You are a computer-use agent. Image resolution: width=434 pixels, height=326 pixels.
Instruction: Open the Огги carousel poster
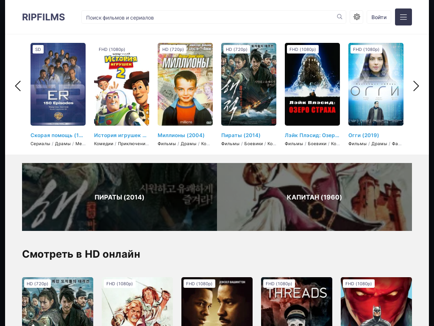(376, 84)
